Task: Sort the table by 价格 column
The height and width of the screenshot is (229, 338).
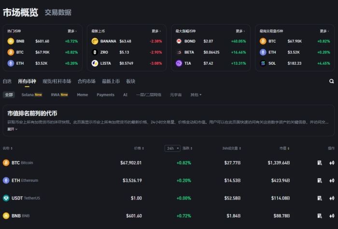Action: tap(139, 148)
